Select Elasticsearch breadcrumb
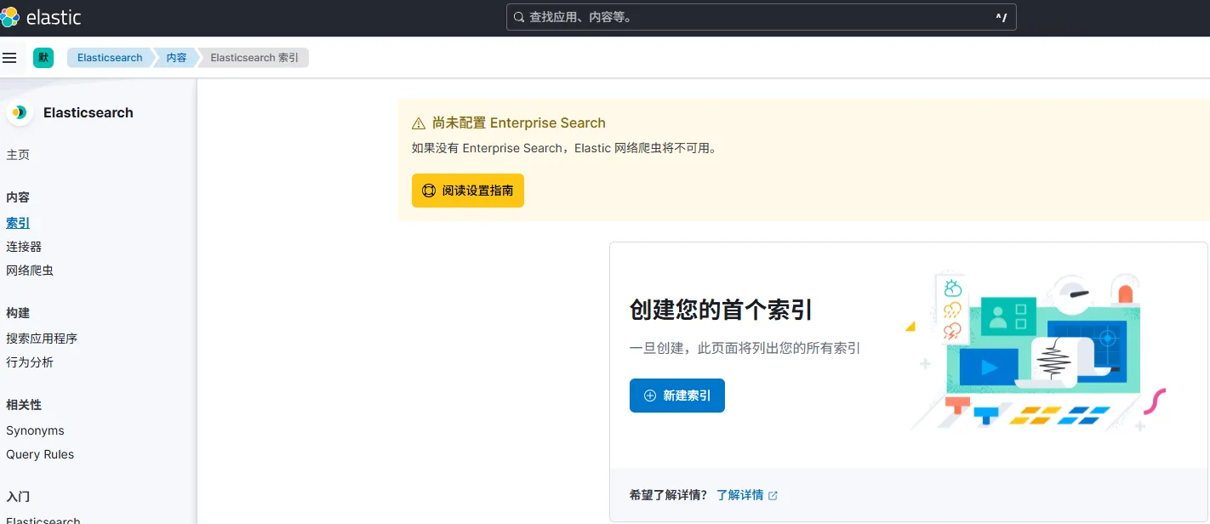 (110, 58)
